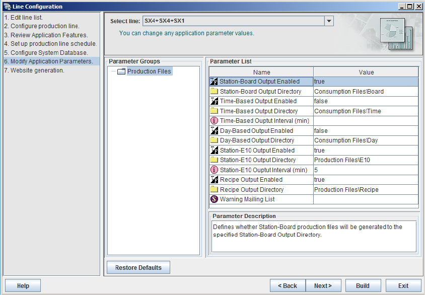This screenshot has height=295, width=425.
Task: Click the Consumption Files\Time value cell
Action: pyautogui.click(x=366, y=111)
